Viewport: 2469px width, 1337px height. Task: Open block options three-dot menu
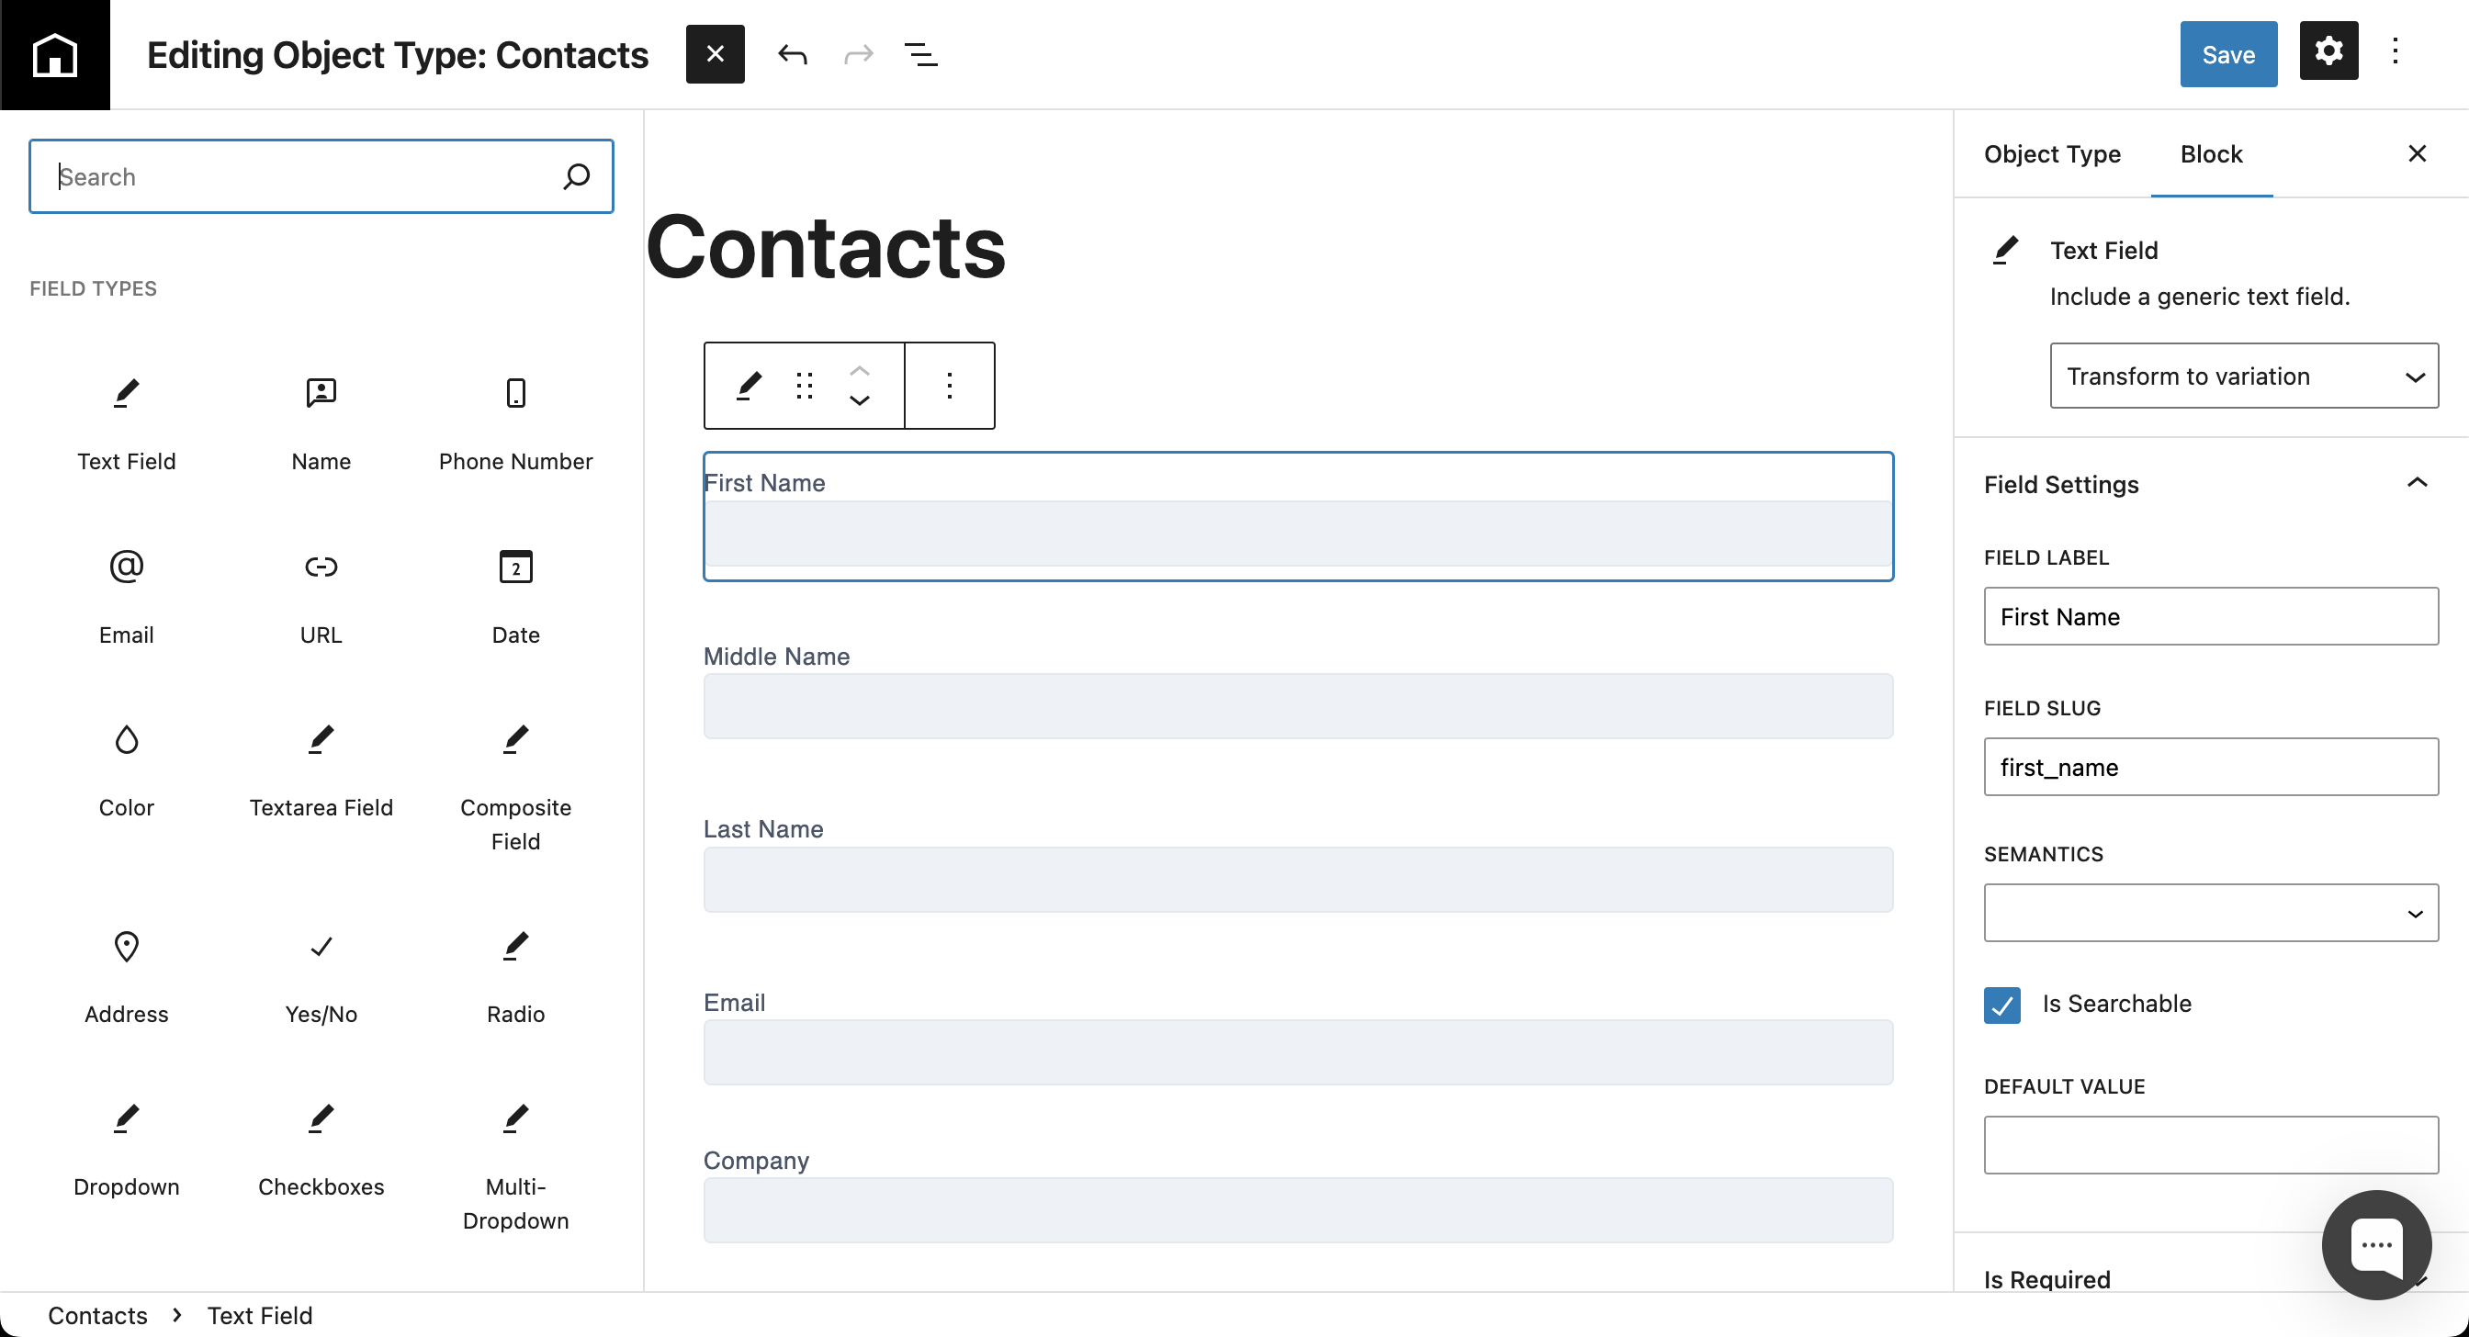(x=949, y=386)
